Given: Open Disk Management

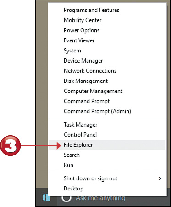Looking at the screenshot, I should click(107, 81).
